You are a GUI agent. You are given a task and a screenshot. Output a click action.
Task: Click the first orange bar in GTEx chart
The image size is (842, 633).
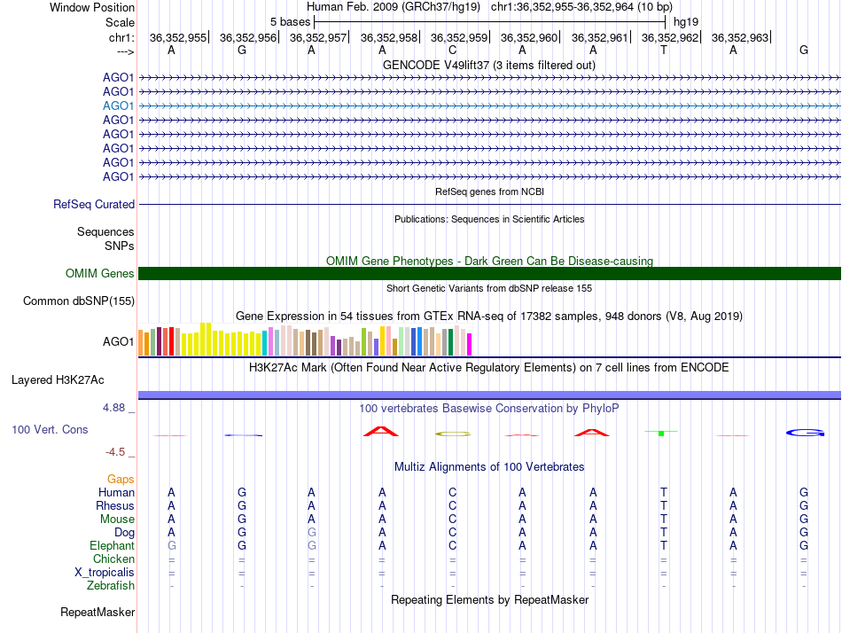click(141, 343)
